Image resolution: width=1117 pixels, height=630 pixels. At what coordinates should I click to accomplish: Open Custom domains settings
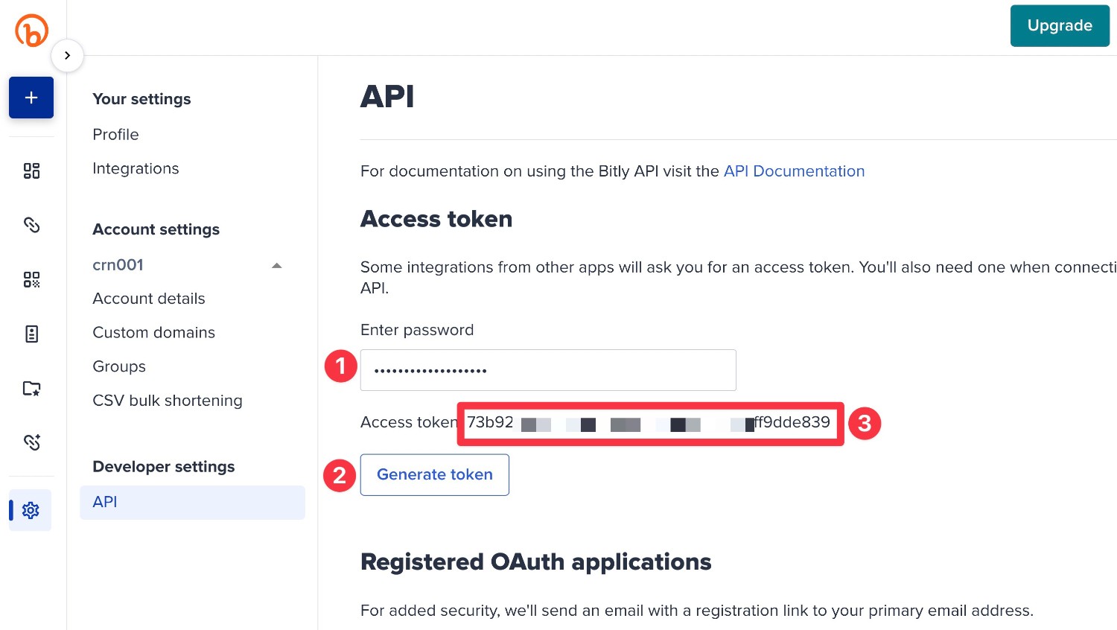pos(153,332)
